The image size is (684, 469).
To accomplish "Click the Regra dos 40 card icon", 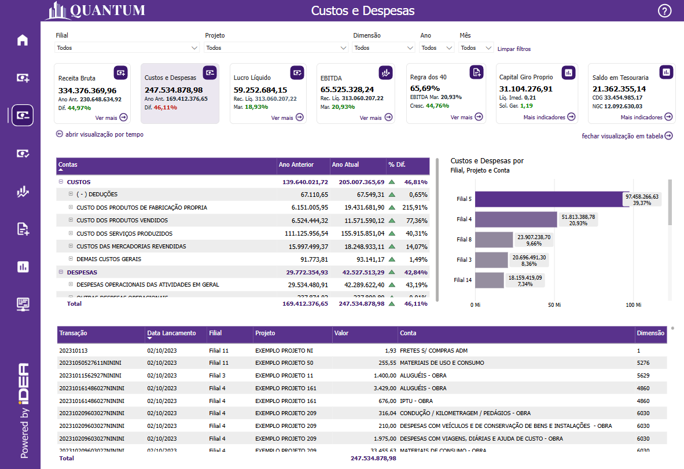I will pos(476,72).
